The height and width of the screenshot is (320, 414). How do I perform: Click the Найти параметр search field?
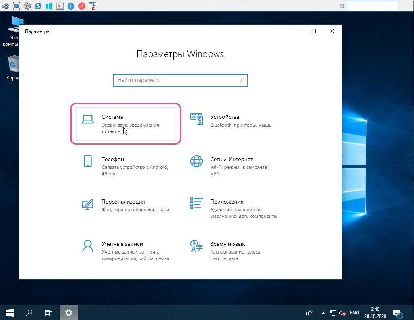pos(180,80)
